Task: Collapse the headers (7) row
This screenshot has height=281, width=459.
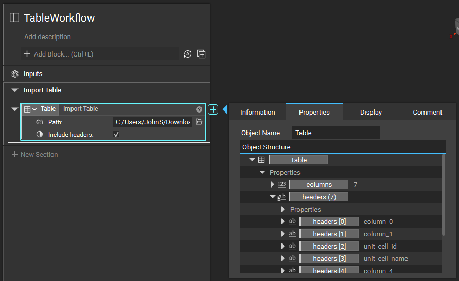Action: [x=273, y=197]
